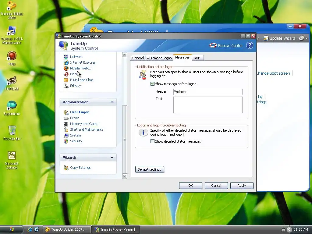Select the Messages tab
312x234 pixels.
pyautogui.click(x=183, y=57)
